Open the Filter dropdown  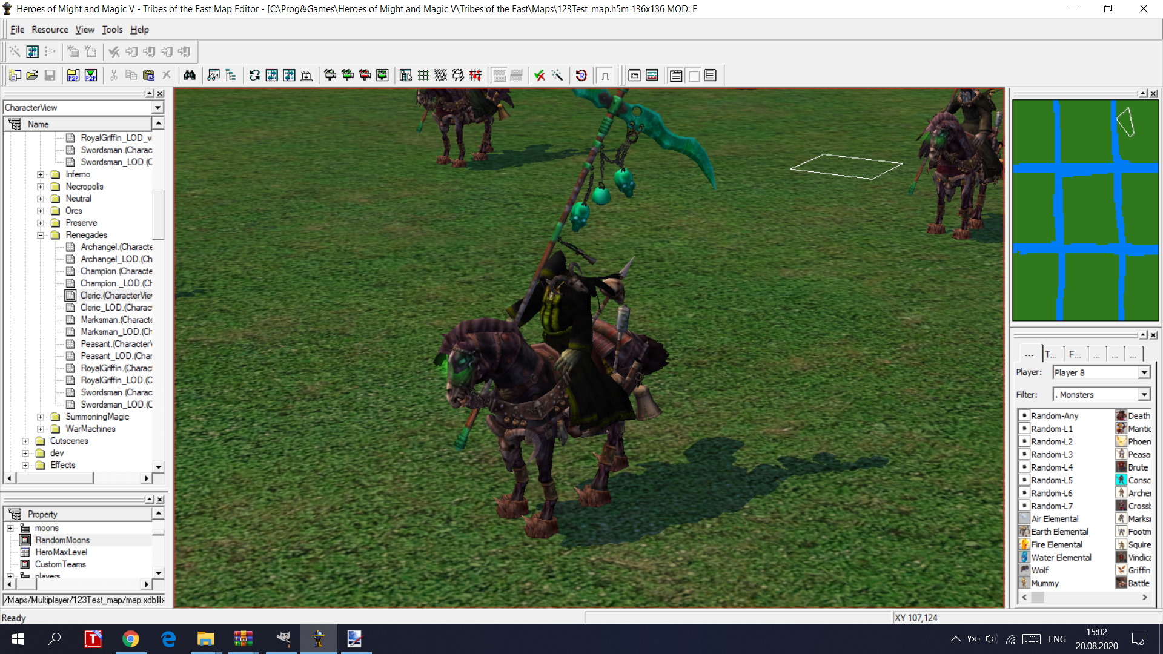1144,394
